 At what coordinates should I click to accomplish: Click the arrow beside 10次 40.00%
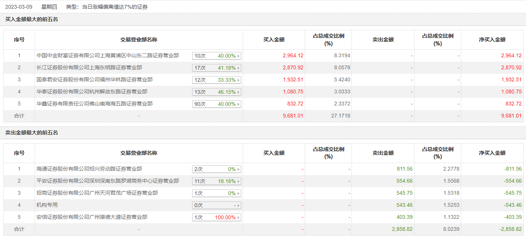[239, 56]
